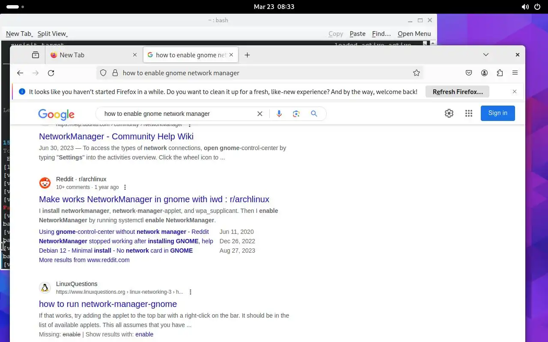Expand the 'List all tabs' chevron
Image resolution: width=548 pixels, height=342 pixels.
click(x=486, y=55)
